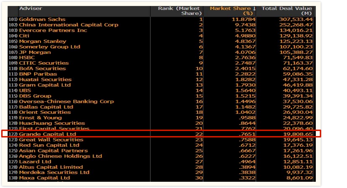Select rank 30 in Maxa Capital row
Screen dimensions: 347x188
click(199, 178)
